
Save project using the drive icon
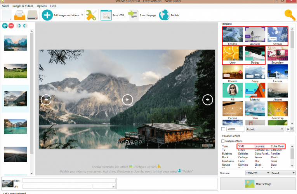33,15
